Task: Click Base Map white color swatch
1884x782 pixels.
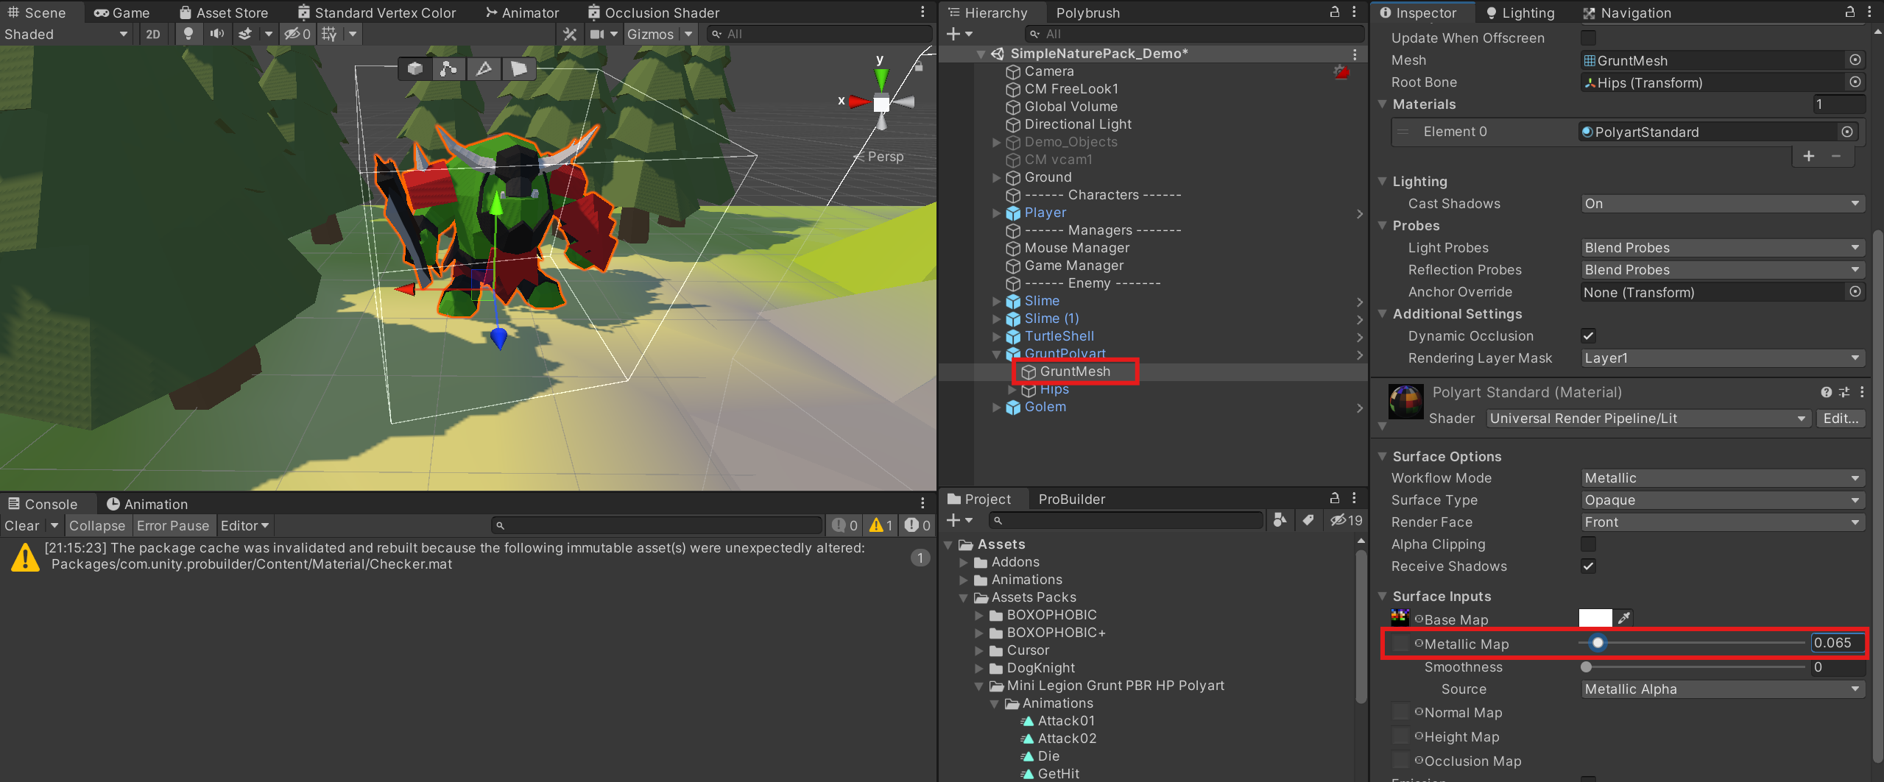Action: pyautogui.click(x=1595, y=618)
